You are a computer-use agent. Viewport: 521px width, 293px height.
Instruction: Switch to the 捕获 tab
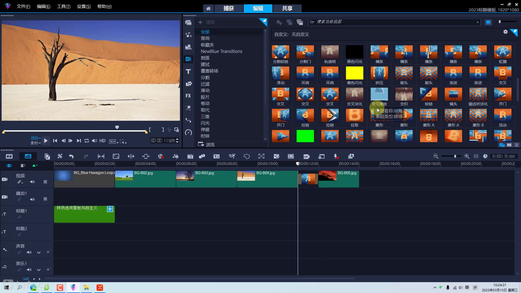click(x=228, y=8)
